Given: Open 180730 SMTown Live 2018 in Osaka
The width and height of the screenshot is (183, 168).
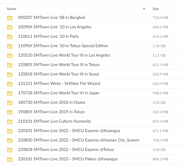Looking at the screenshot, I should [51, 102].
